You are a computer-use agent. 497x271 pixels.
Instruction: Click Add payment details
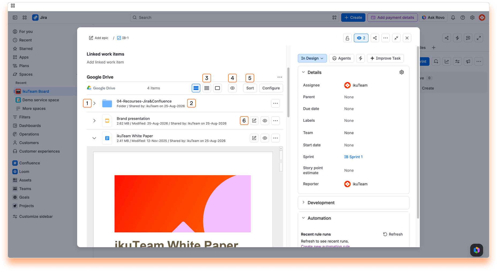[x=392, y=17]
